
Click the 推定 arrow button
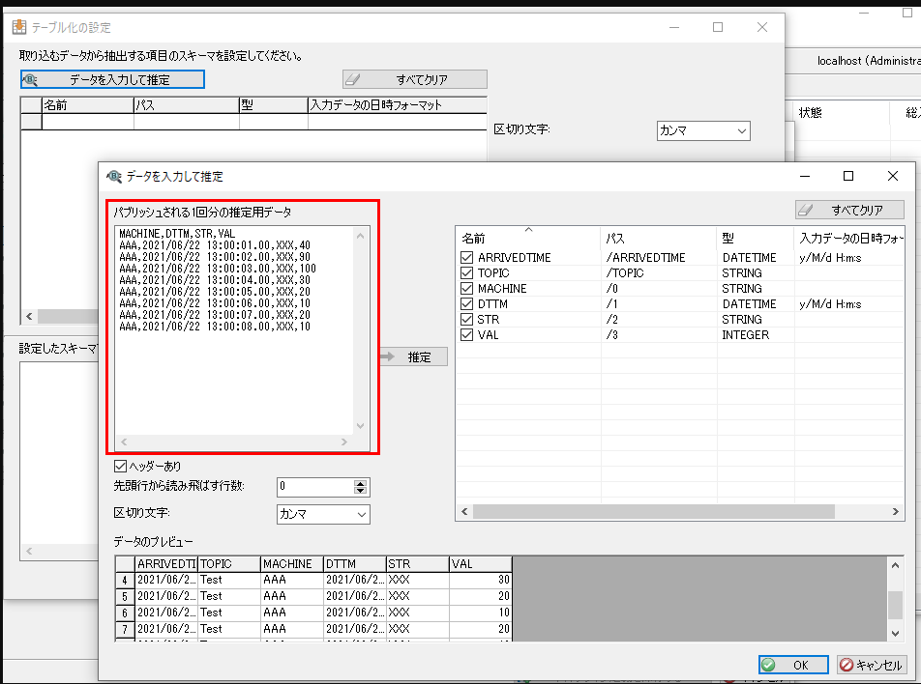413,356
